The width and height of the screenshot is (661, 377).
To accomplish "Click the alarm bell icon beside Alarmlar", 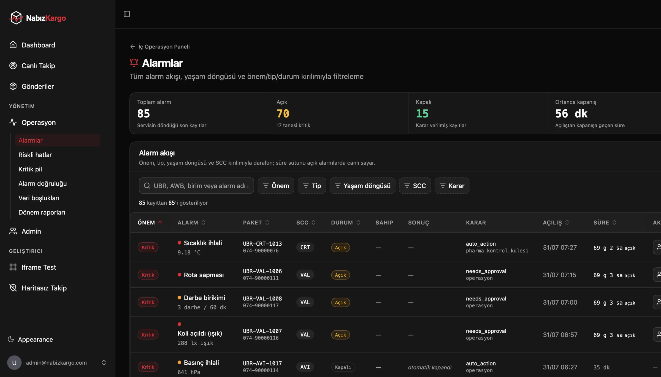I will point(134,63).
